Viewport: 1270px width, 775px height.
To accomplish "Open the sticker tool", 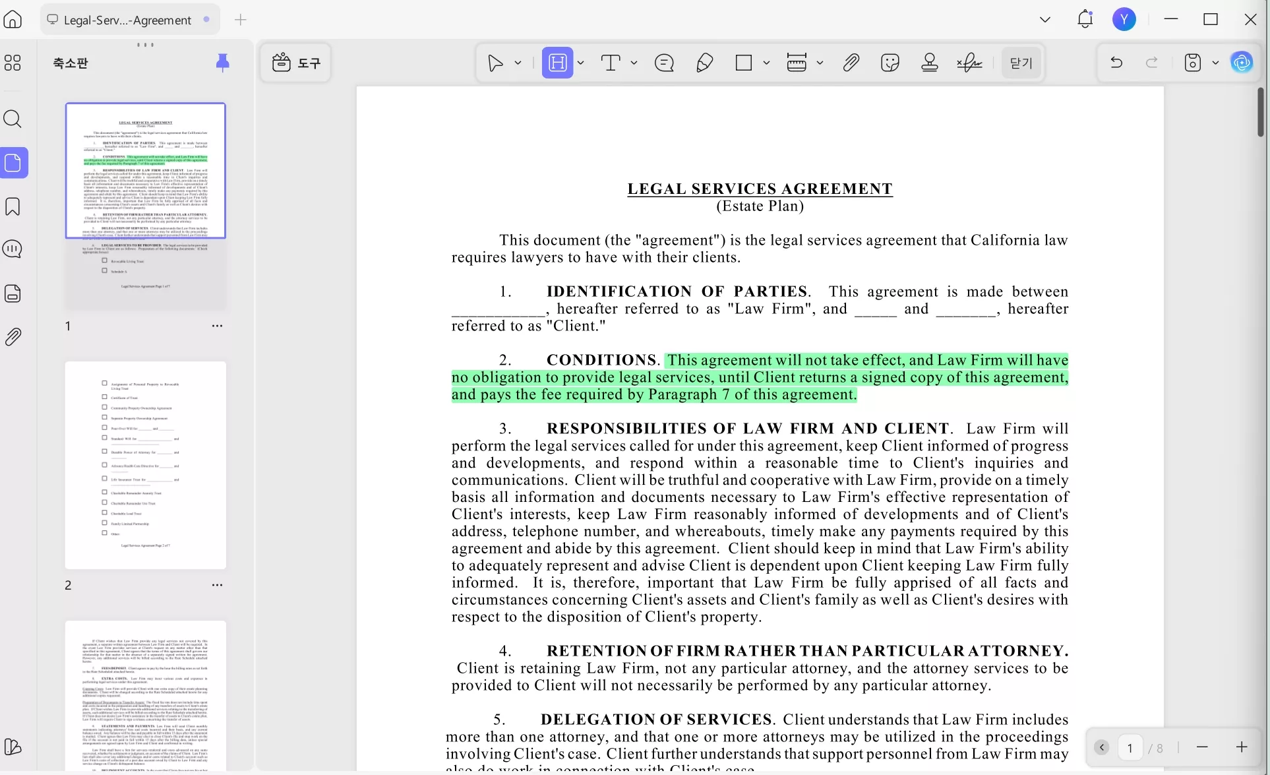I will [x=890, y=63].
